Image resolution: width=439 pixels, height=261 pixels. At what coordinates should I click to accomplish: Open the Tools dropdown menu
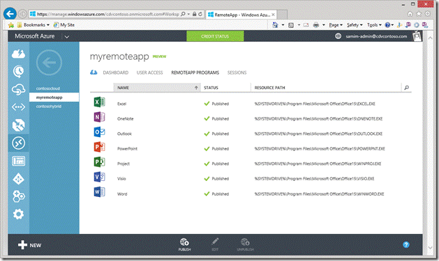[x=374, y=25]
